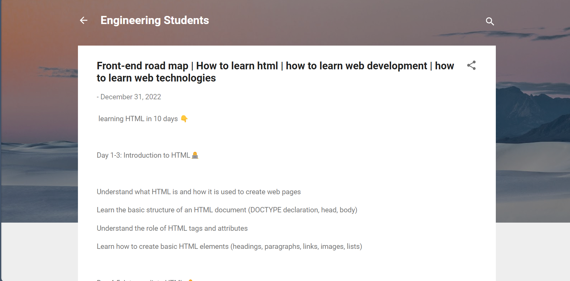The width and height of the screenshot is (570, 281).
Task: Open the search magnifier icon
Action: point(490,21)
